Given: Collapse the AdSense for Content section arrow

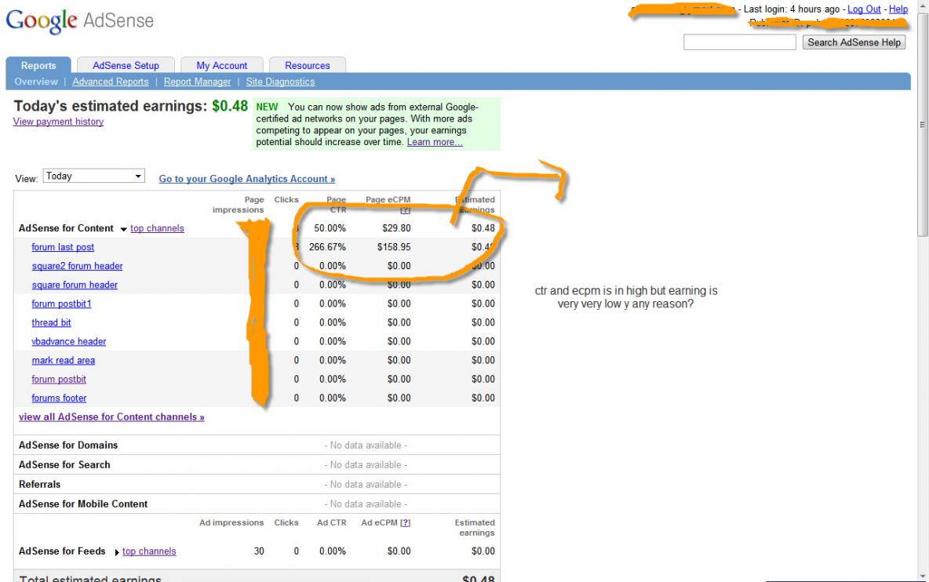Looking at the screenshot, I should [x=123, y=229].
